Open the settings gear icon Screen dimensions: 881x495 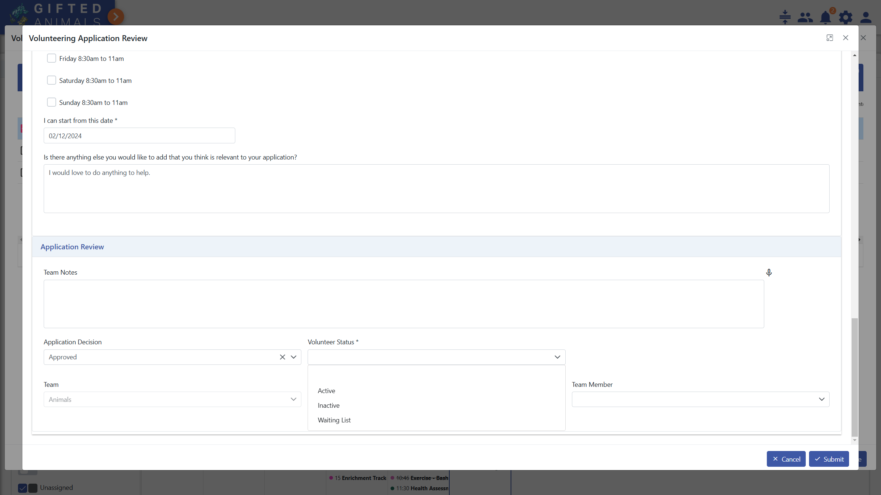846,17
